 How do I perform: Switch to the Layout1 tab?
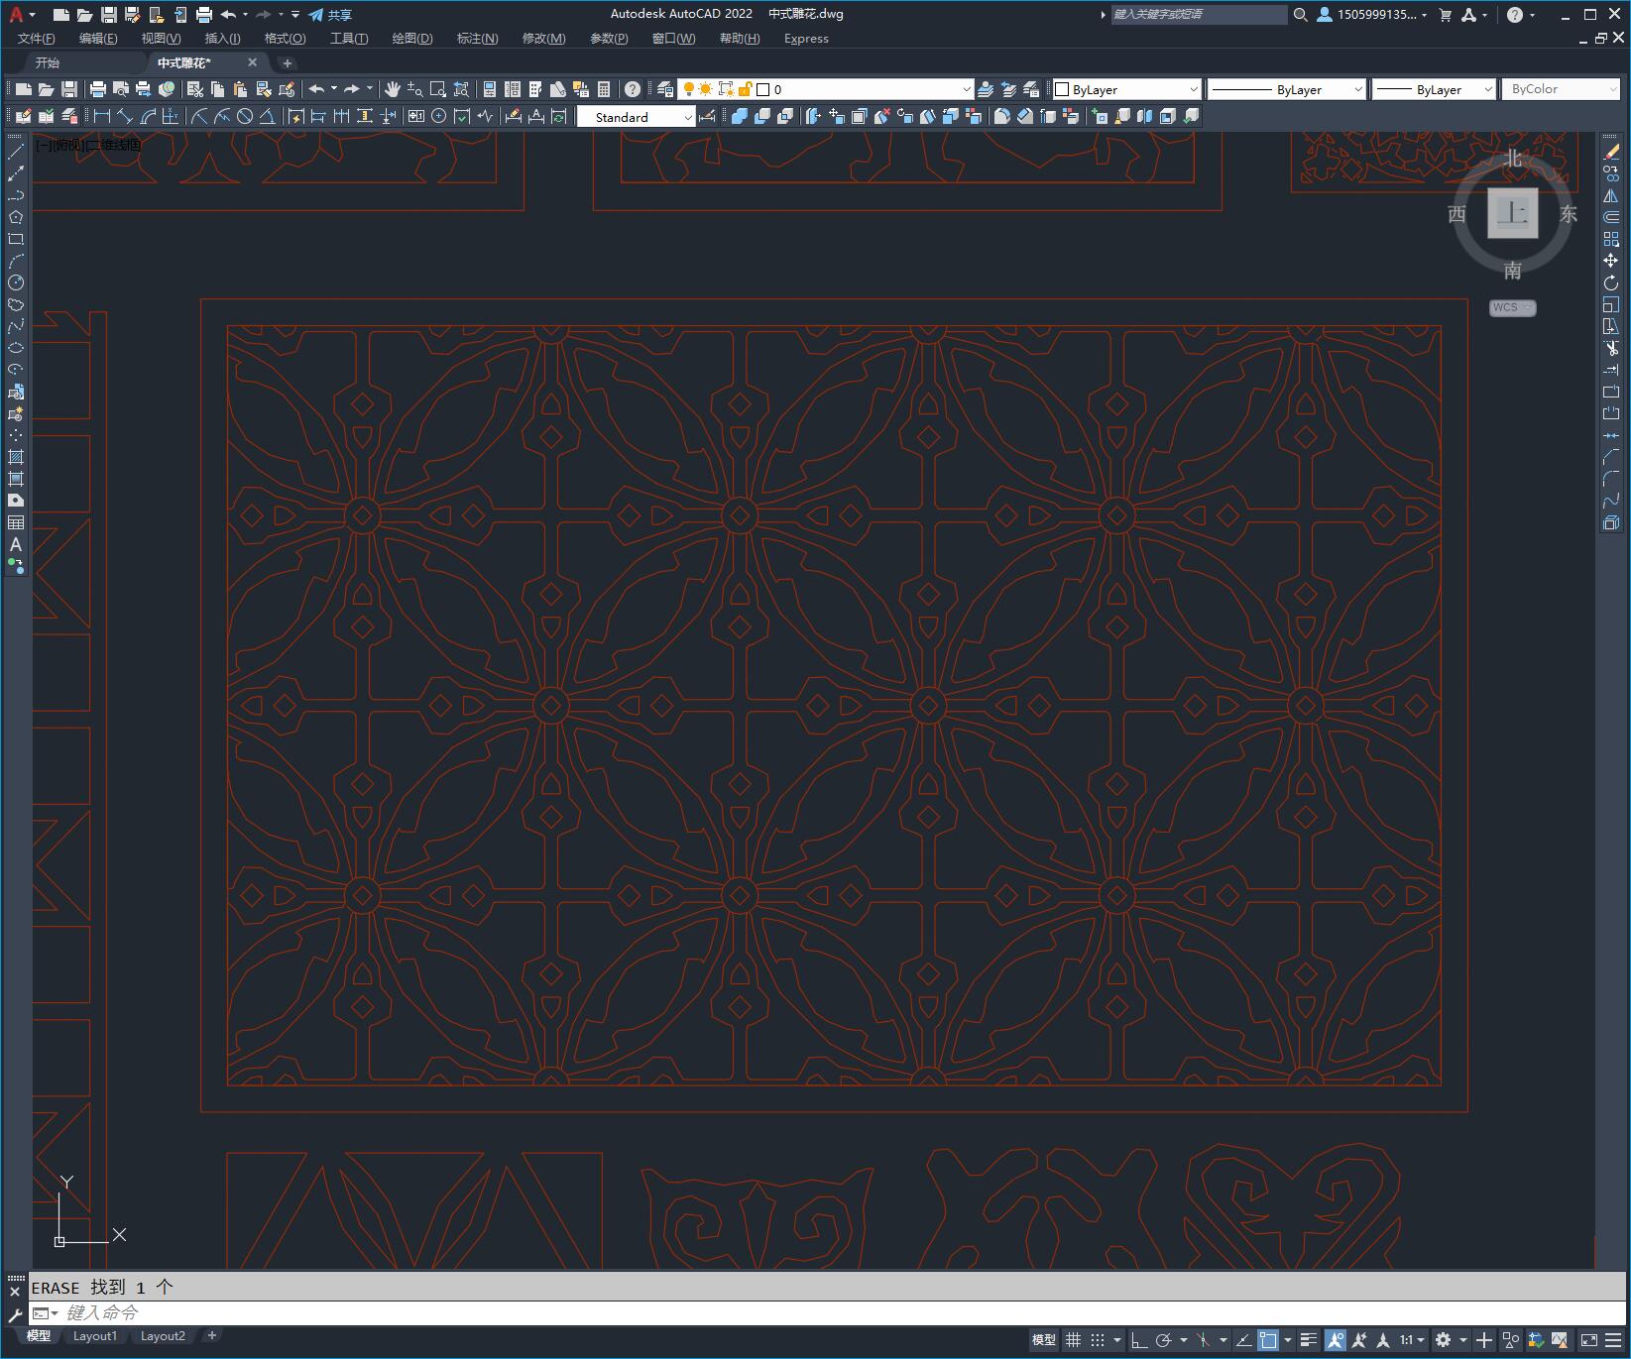click(x=95, y=1336)
